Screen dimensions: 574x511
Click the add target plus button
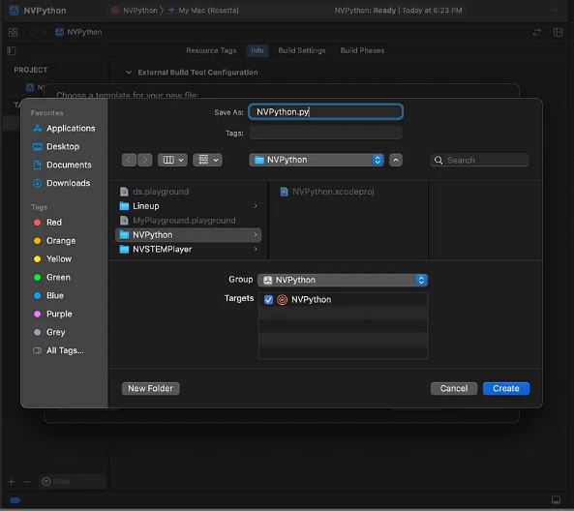click(x=12, y=482)
